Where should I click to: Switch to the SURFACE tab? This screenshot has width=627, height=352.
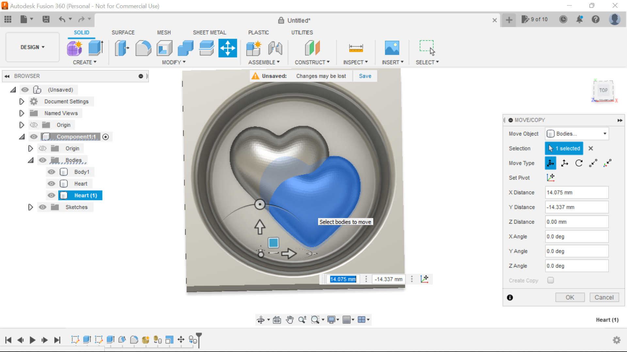(x=123, y=32)
